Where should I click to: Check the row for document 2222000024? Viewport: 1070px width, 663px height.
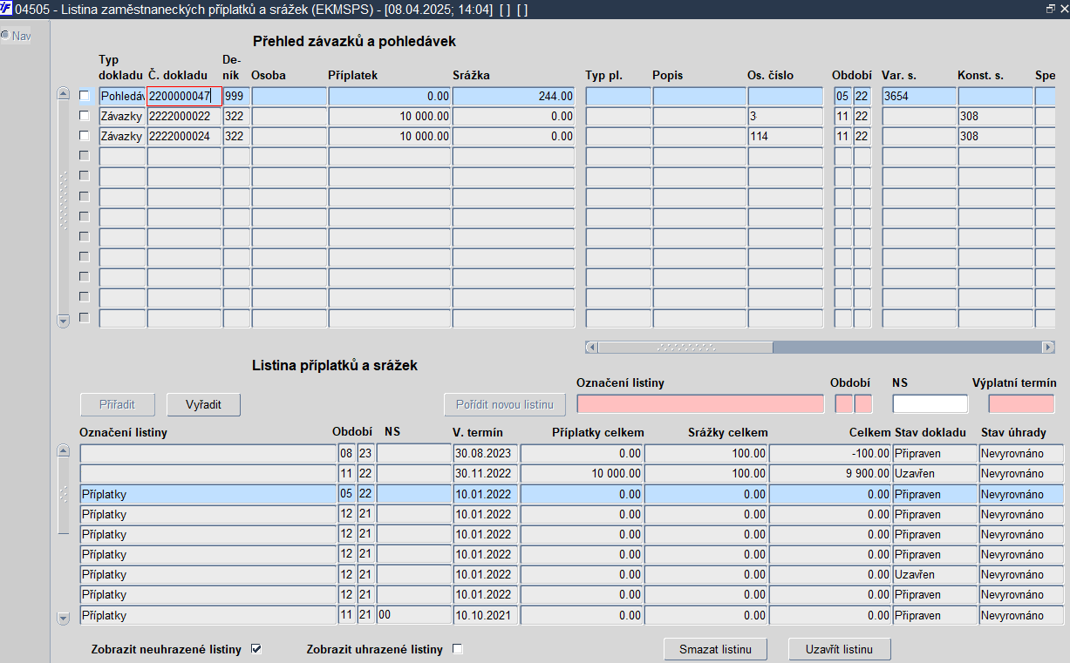point(85,136)
